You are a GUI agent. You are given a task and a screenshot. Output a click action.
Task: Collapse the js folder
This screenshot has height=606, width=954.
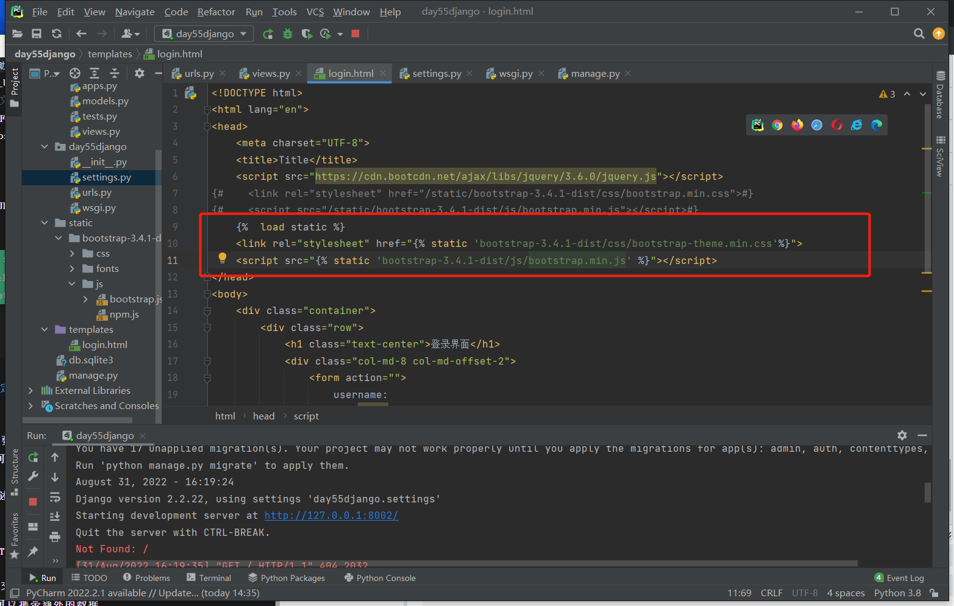72,283
